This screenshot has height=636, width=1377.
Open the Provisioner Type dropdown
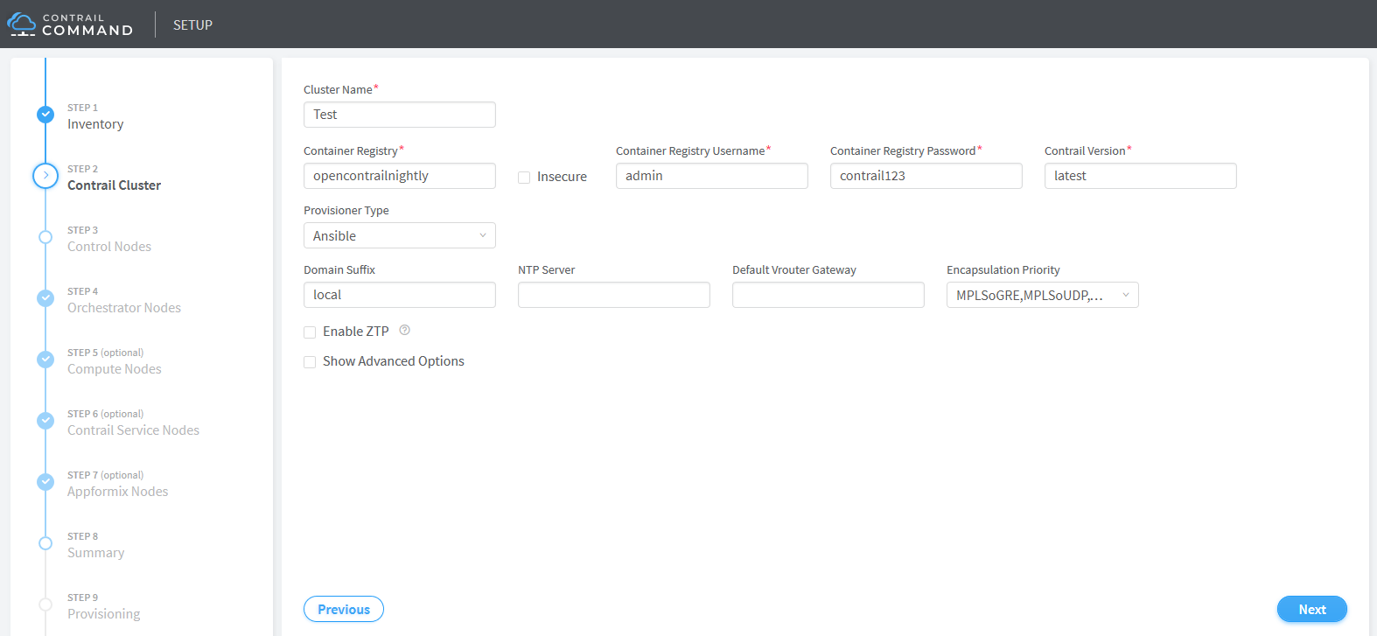click(x=399, y=236)
